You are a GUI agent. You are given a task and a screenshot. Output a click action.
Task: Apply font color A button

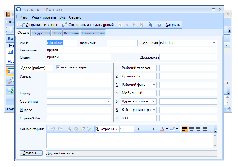click(x=162, y=129)
